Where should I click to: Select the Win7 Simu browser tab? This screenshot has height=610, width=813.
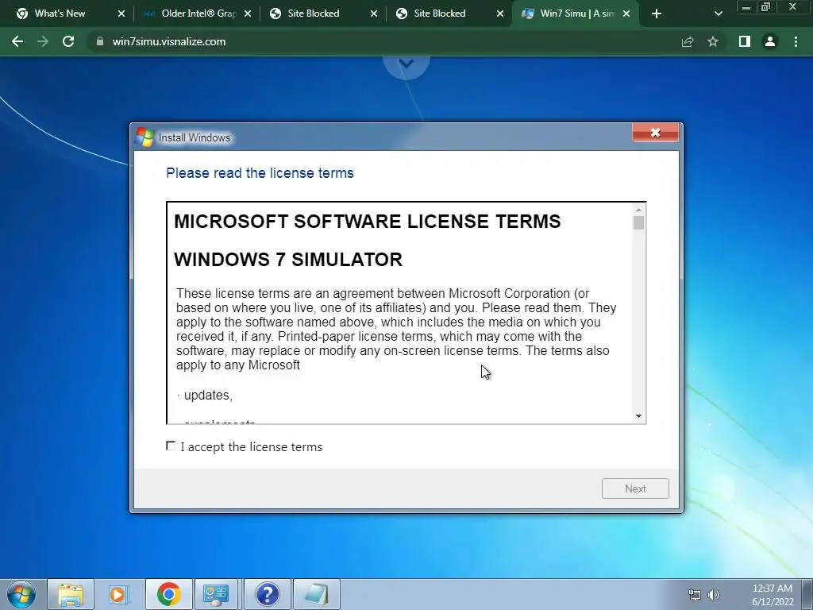(x=576, y=14)
